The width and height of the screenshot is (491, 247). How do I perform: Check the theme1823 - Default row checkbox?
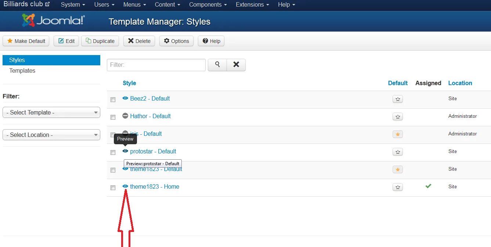[x=113, y=170]
